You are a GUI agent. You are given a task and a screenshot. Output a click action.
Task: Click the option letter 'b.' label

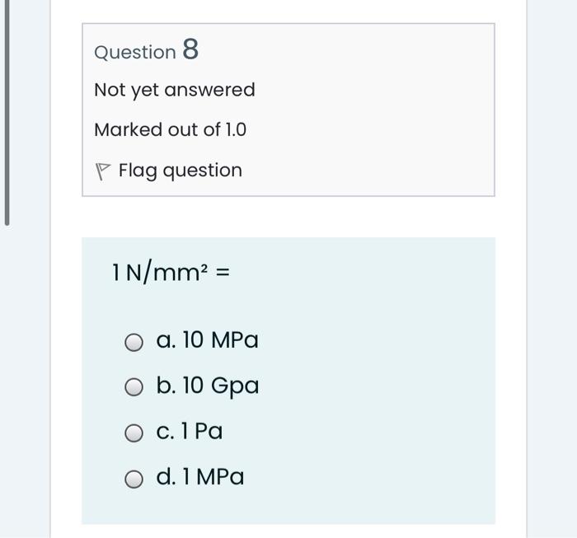[166, 385]
